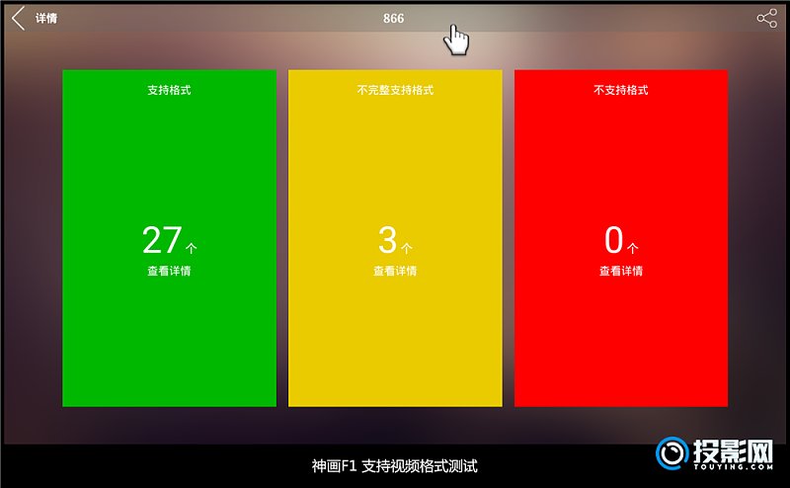Click the 3 个 count
790x488 pixels.
[395, 240]
